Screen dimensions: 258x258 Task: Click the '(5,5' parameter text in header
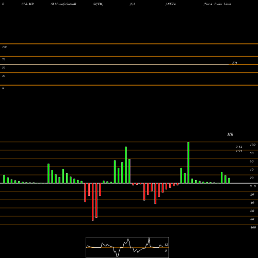(133, 4)
